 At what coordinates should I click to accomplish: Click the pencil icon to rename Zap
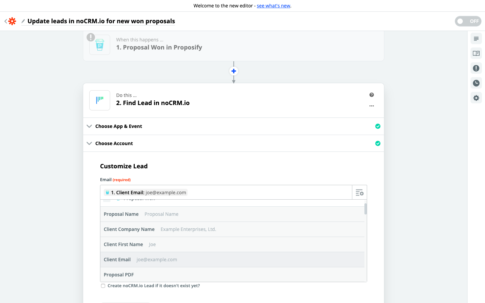click(23, 21)
